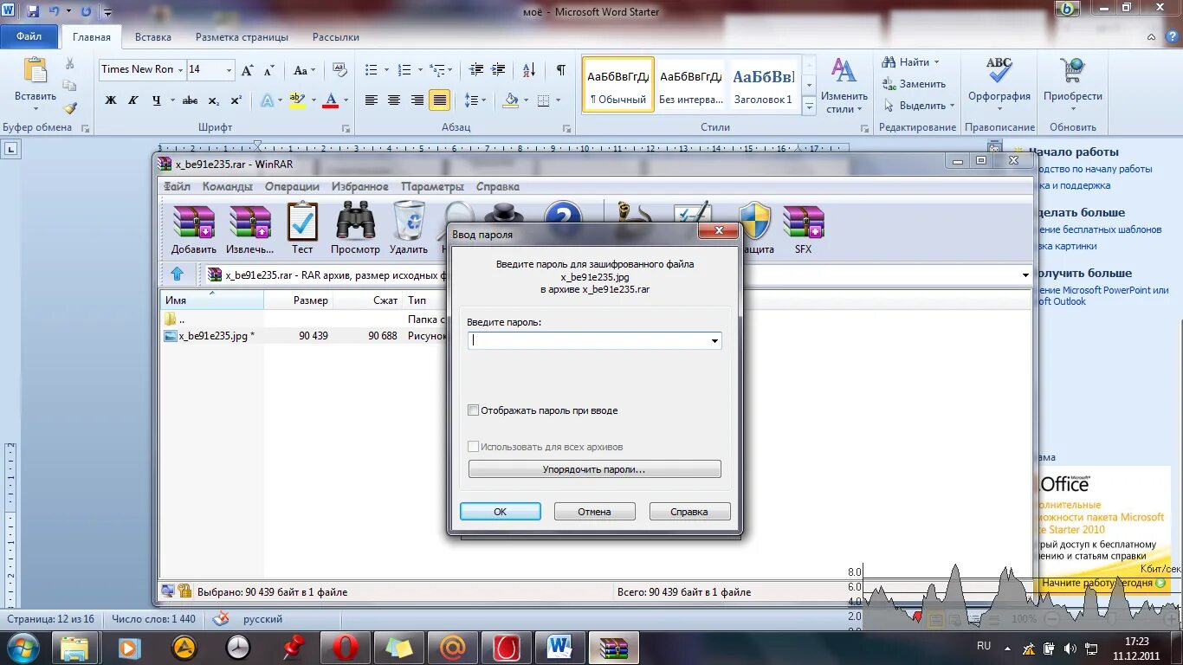Click Отмена in password dialog
Image resolution: width=1183 pixels, height=665 pixels.
[595, 512]
